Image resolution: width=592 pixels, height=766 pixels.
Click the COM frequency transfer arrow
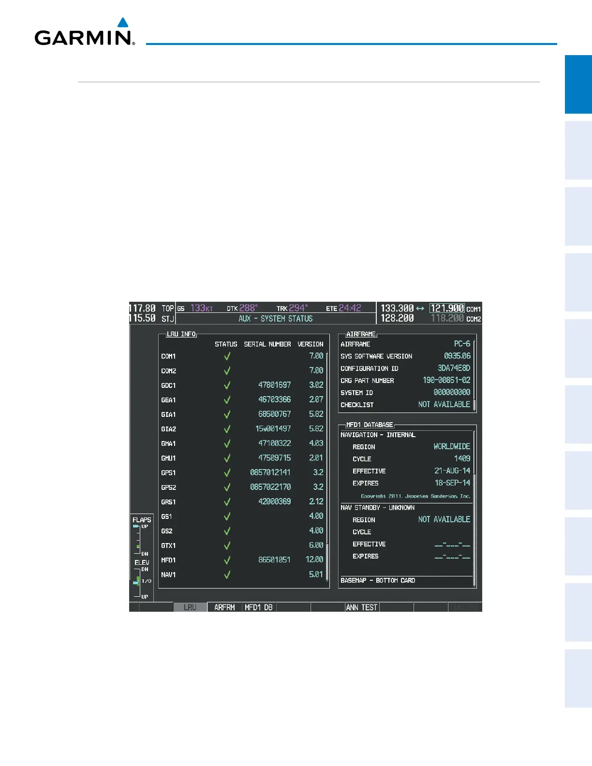420,309
